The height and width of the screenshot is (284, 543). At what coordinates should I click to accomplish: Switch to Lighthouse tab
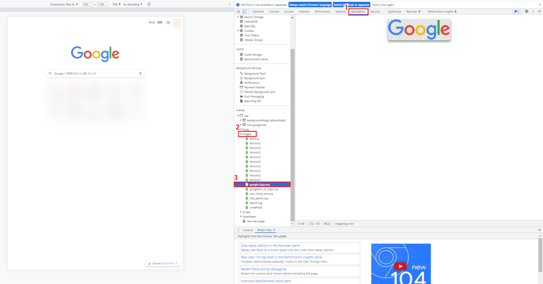click(394, 12)
